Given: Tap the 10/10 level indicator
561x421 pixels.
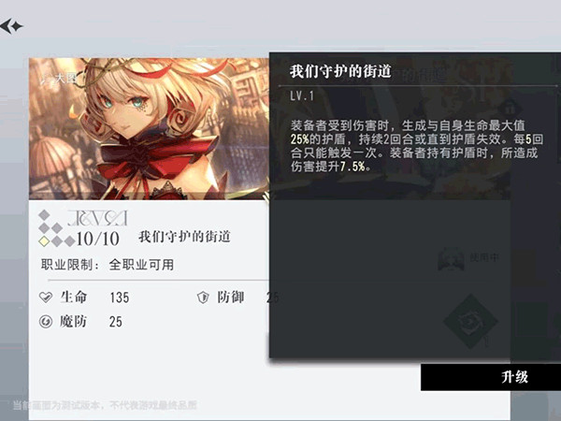Looking at the screenshot, I should (97, 239).
